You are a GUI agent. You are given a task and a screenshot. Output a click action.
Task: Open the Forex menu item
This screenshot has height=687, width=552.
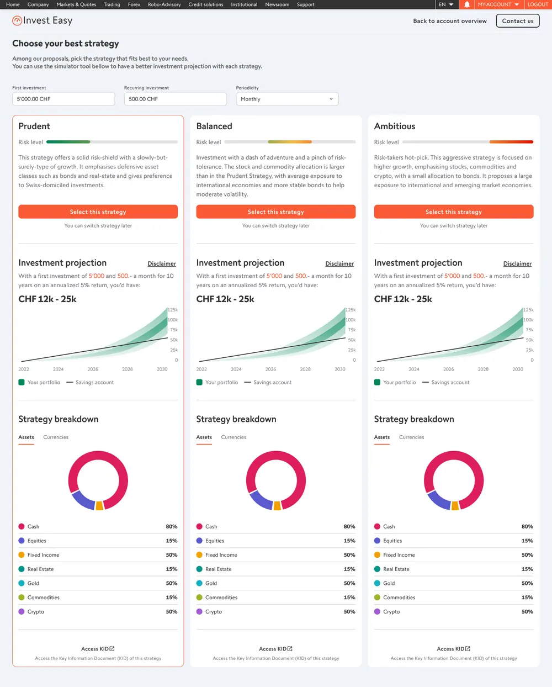point(134,4)
